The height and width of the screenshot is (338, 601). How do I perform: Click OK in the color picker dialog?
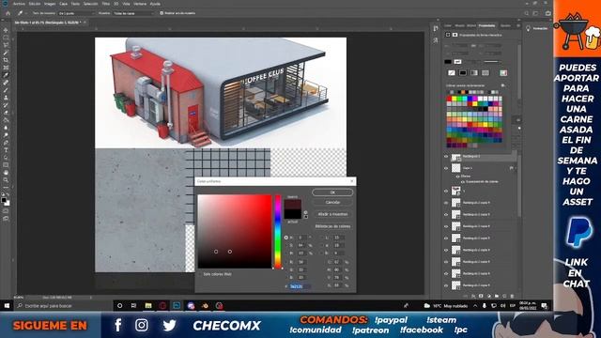[x=332, y=192]
